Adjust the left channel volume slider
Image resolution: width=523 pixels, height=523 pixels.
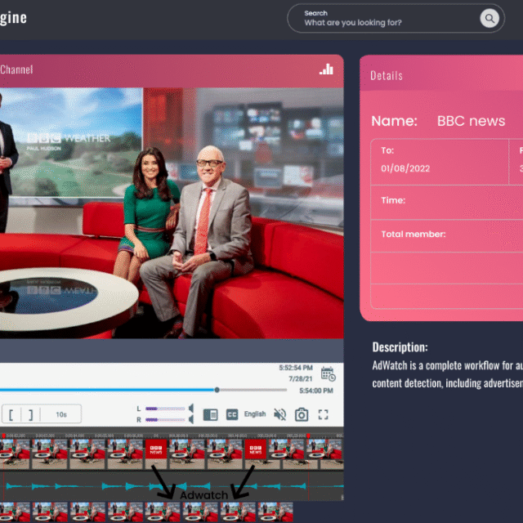tap(165, 409)
